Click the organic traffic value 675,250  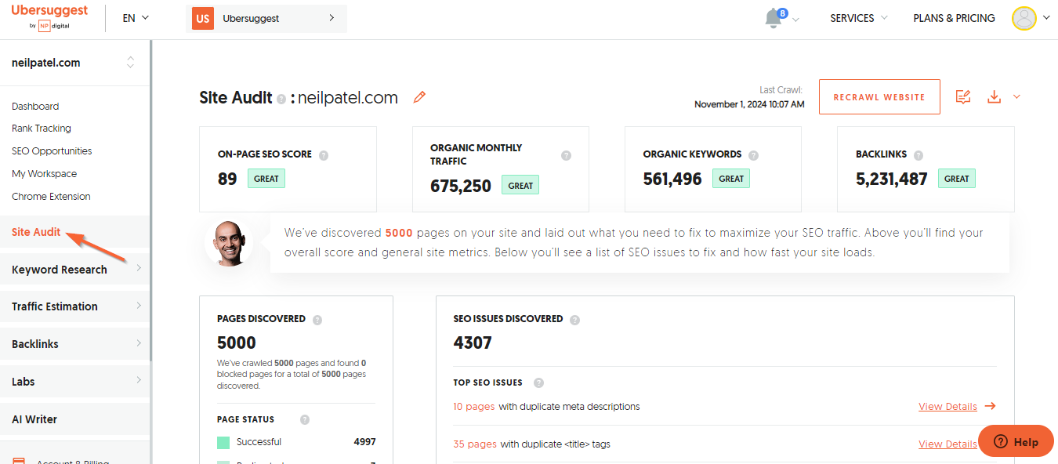pyautogui.click(x=461, y=186)
